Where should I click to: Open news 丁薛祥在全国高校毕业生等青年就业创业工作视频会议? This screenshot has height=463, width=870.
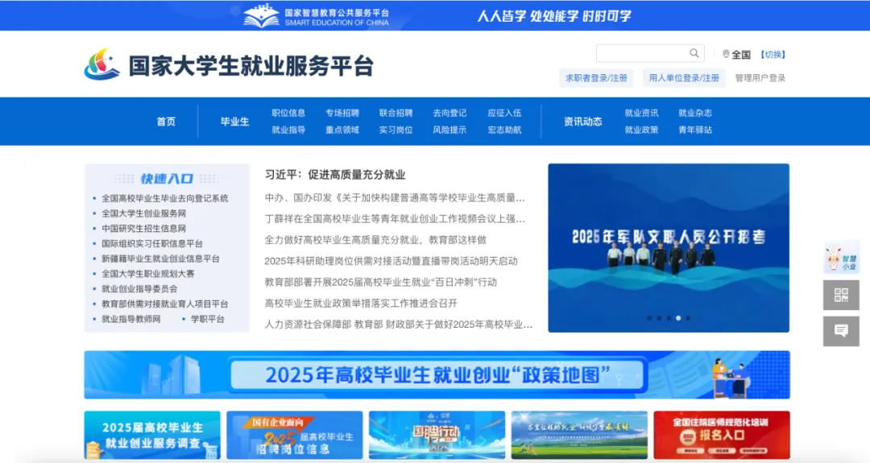(395, 218)
